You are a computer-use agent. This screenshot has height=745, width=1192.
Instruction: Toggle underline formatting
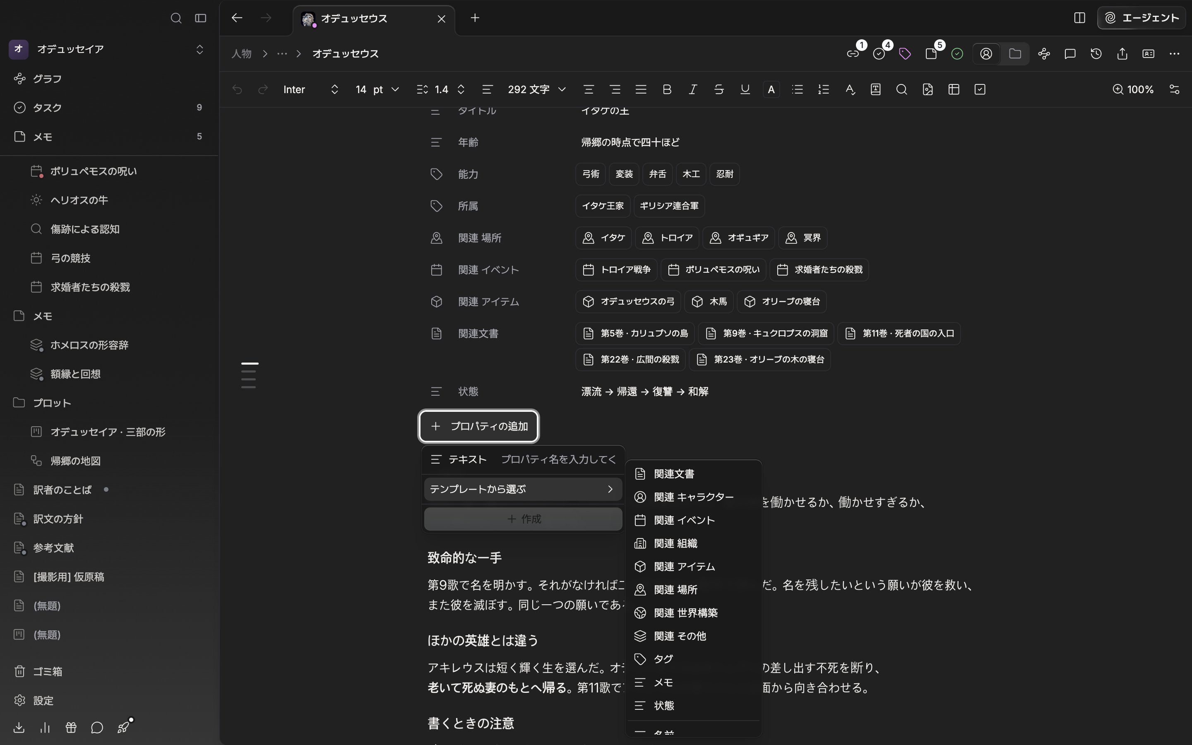point(745,90)
